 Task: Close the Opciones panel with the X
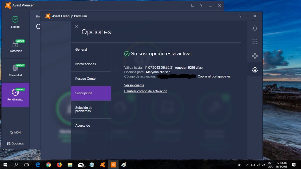(77, 26)
